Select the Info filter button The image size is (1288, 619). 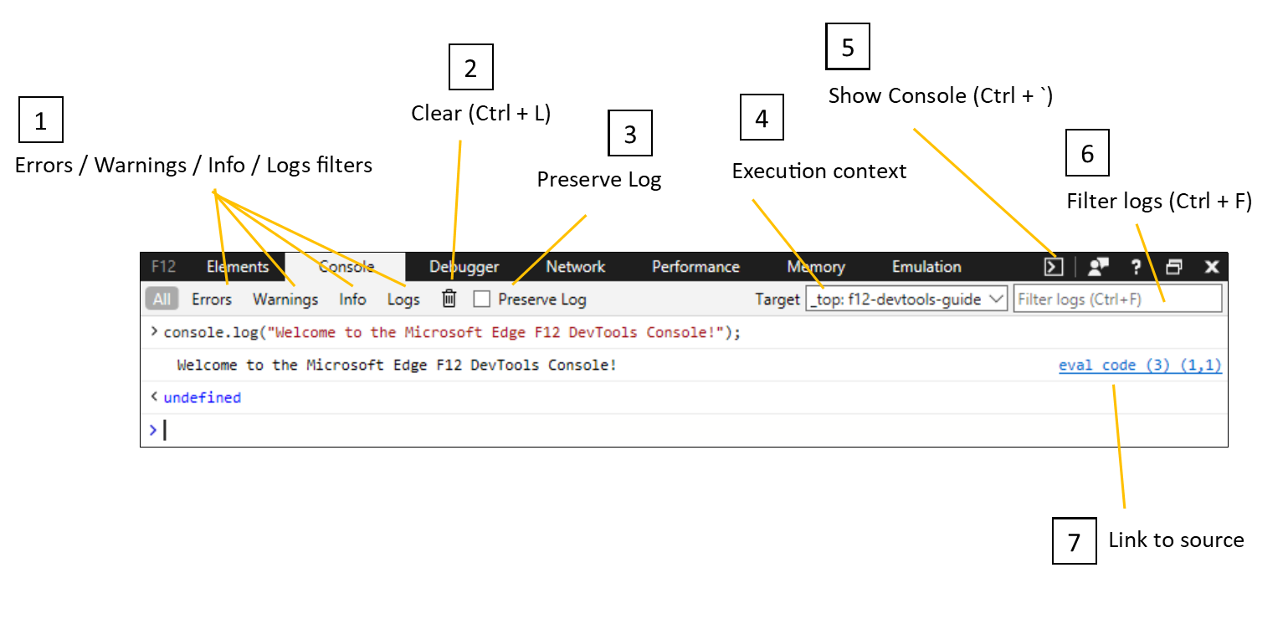[x=352, y=299]
